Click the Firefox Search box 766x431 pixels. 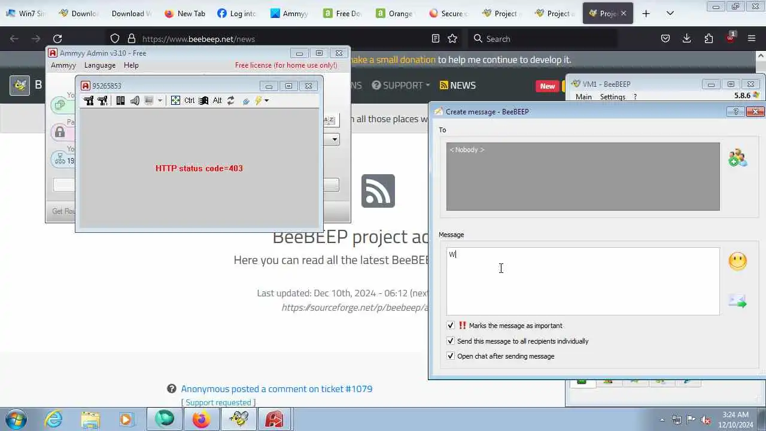[542, 39]
